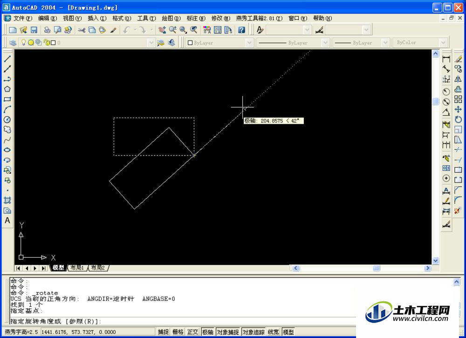Screen dimensions: 466x338
Task: Click the horizontal scrollbar thumb of the drawing area
Action: [x=376, y=268]
